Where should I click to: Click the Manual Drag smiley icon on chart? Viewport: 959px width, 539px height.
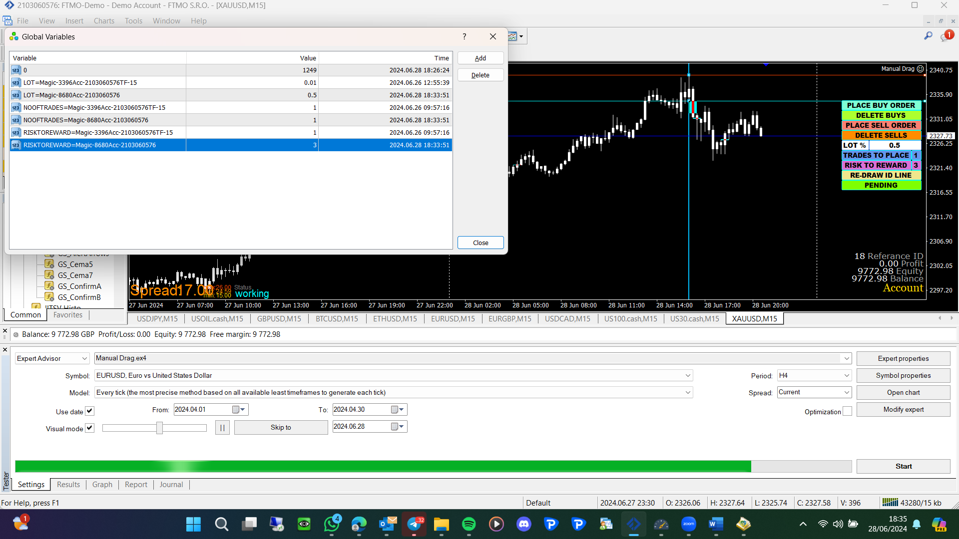921,69
